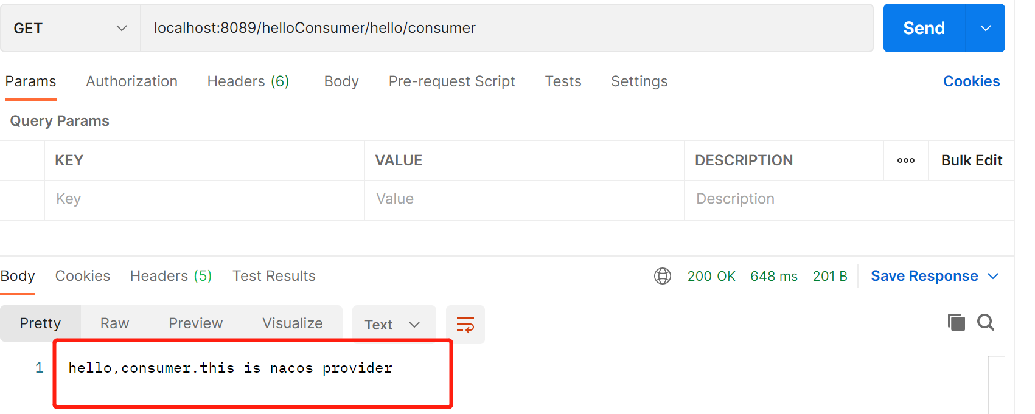The width and height of the screenshot is (1035, 414).
Task: Select the Pre-request Script tab
Action: 451,81
